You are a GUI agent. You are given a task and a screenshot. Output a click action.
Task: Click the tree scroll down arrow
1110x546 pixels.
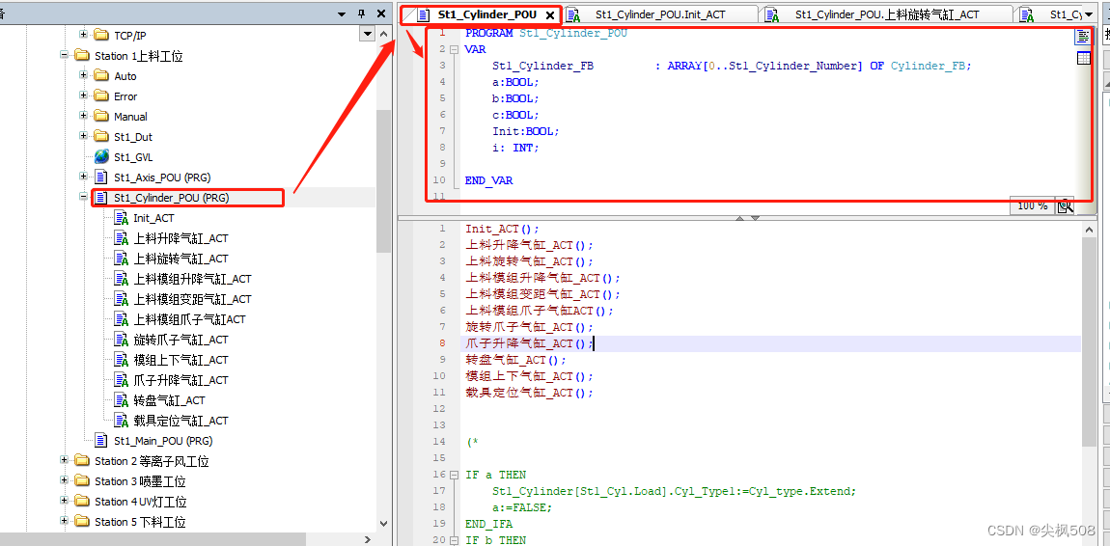click(x=384, y=524)
